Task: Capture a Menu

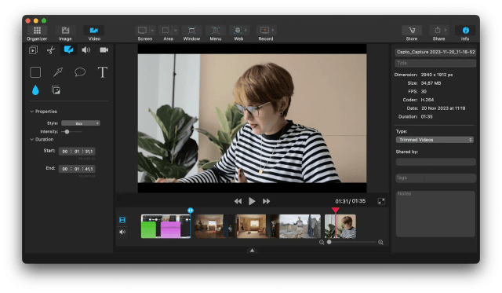Action: [x=216, y=33]
